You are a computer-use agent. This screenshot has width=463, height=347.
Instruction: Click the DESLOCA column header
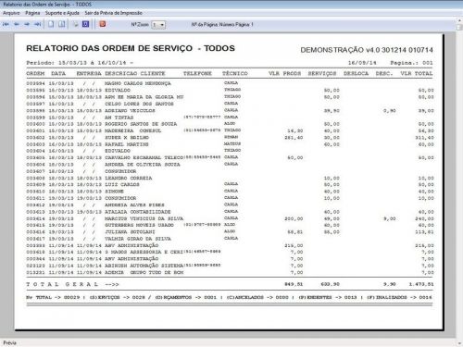[356, 73]
